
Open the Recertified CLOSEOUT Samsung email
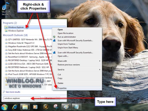pyautogui.click(x=30, y=57)
